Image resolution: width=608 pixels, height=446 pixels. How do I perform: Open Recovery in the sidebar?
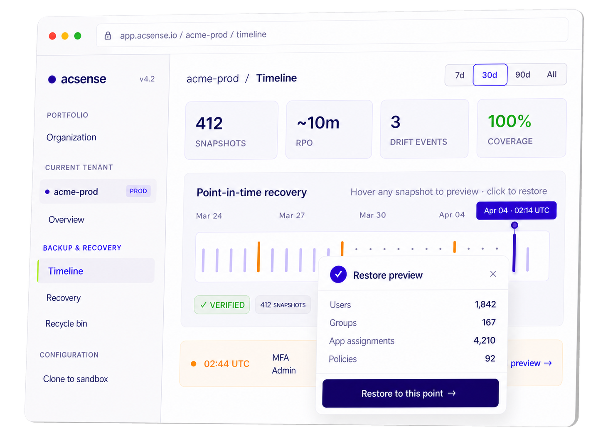(x=64, y=298)
